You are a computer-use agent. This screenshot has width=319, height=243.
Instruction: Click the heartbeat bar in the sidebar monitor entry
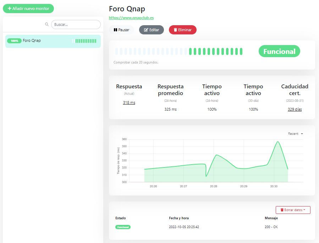84,41
